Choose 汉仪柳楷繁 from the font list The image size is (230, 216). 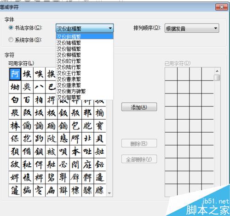[85, 55]
